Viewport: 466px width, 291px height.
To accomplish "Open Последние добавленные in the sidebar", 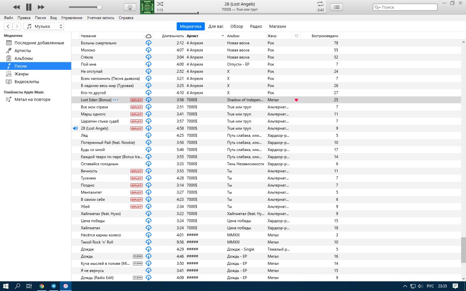I will 35,43.
